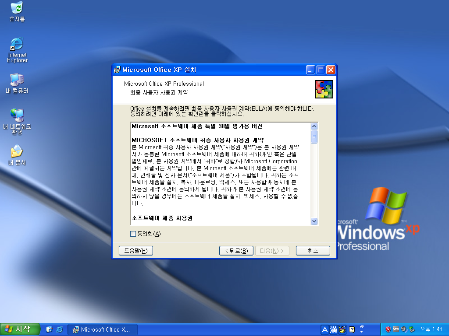The height and width of the screenshot is (336, 449).
Task: Click the Show Desktop quick launch icon
Action: (49, 329)
